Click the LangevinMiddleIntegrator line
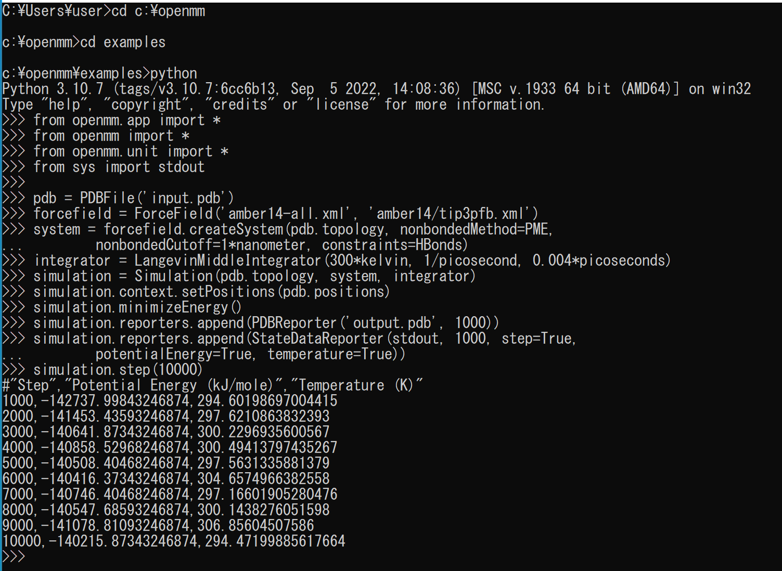782x571 pixels. tap(336, 261)
